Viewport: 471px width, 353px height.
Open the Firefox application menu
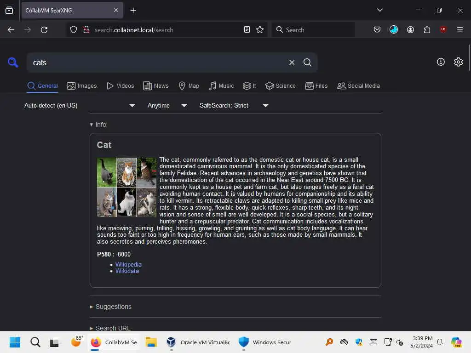point(460,29)
